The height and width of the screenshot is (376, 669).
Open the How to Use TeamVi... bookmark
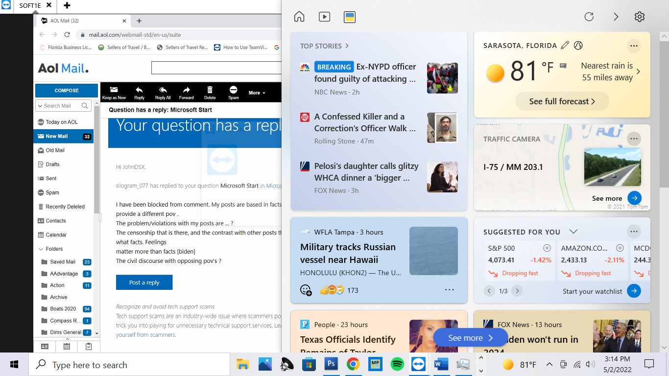[x=241, y=47]
